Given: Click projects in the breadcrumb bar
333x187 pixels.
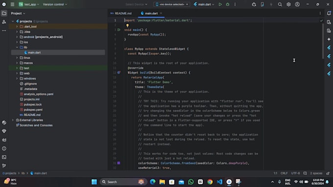Looking at the screenshot, I should [9, 173].
